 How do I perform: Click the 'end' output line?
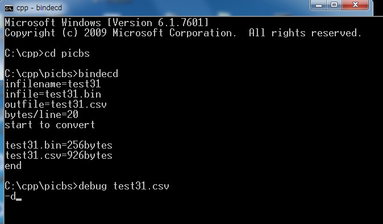(x=13, y=166)
